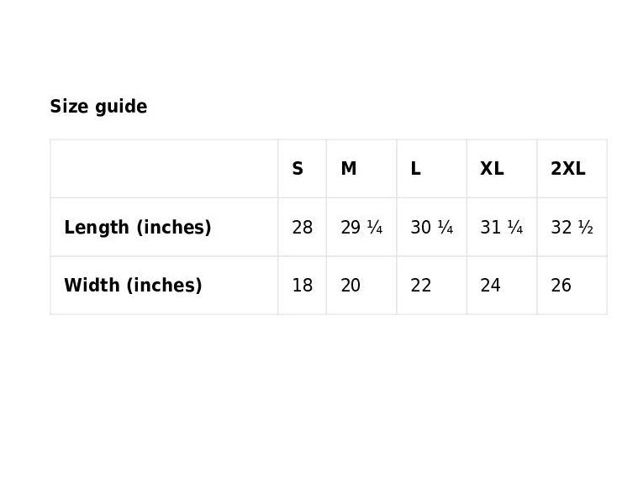638x478 pixels.
Task: Choose the XL size column header
Action: 492,169
